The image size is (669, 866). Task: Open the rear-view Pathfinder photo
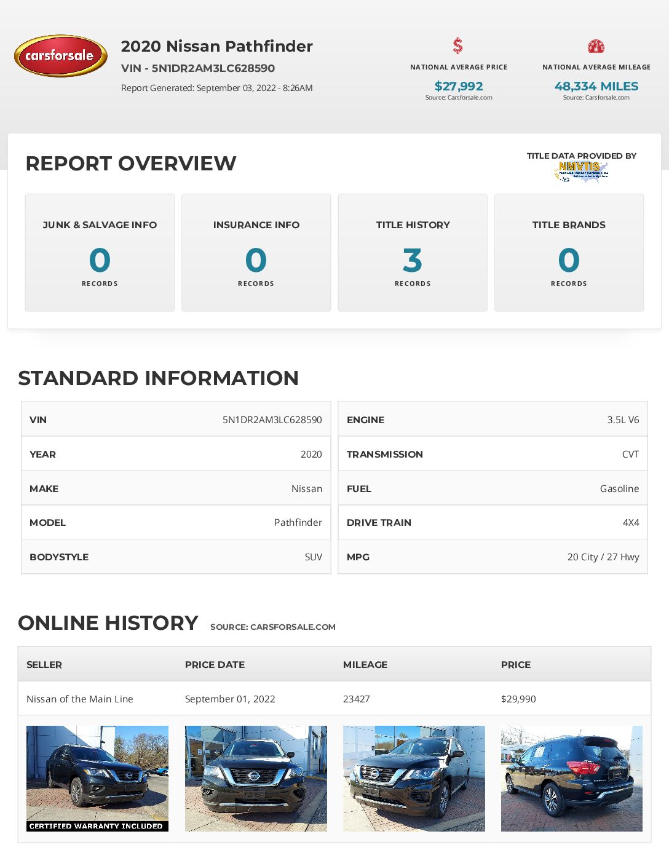[x=572, y=779]
